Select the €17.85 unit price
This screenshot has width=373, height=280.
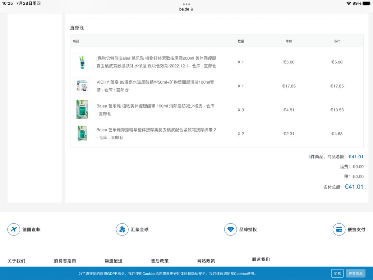point(289,86)
